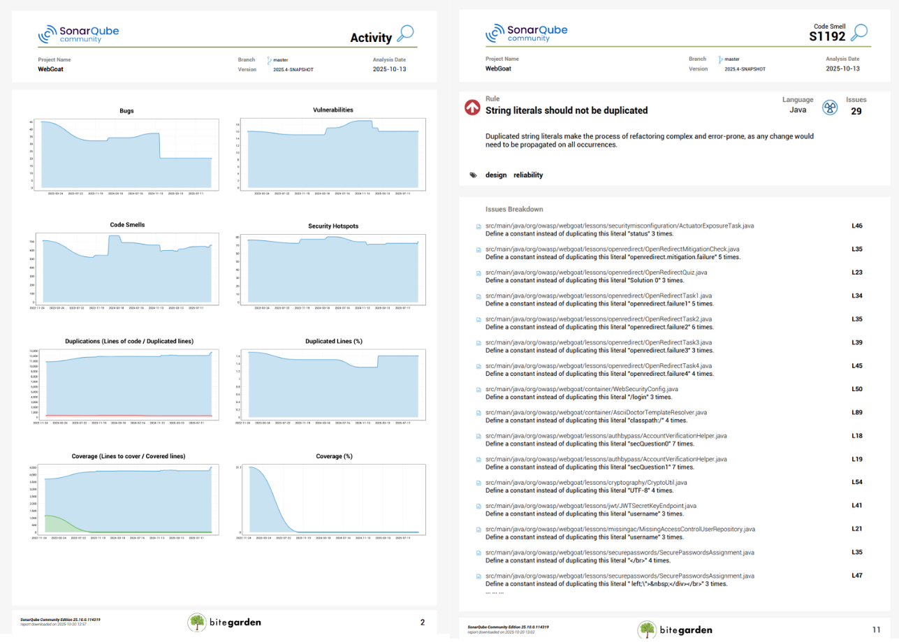
Task: Click the magnifier icon beside the Activity title
Action: [x=405, y=34]
